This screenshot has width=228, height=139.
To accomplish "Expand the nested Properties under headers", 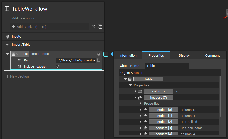I will [x=141, y=103].
